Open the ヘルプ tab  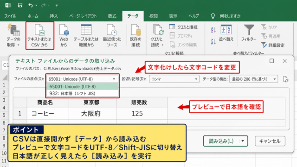click(194, 16)
